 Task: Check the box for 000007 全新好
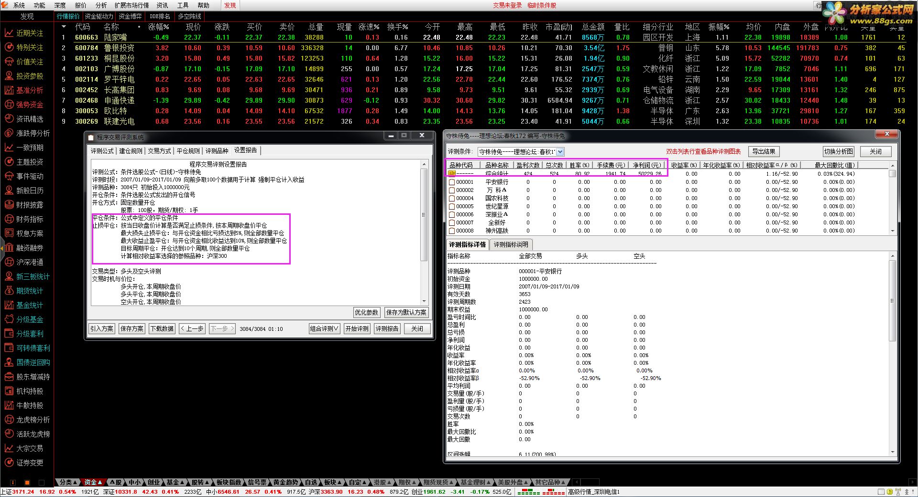point(452,222)
